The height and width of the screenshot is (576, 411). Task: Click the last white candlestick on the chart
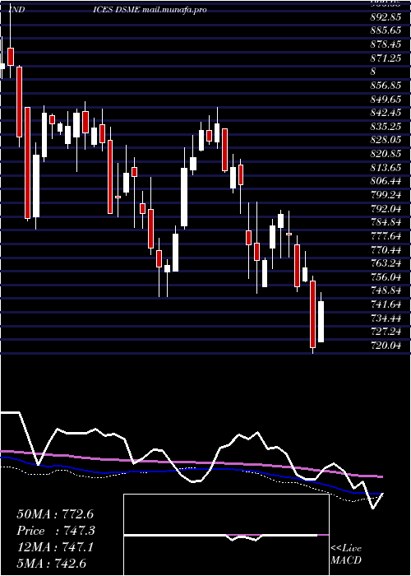tap(321, 322)
